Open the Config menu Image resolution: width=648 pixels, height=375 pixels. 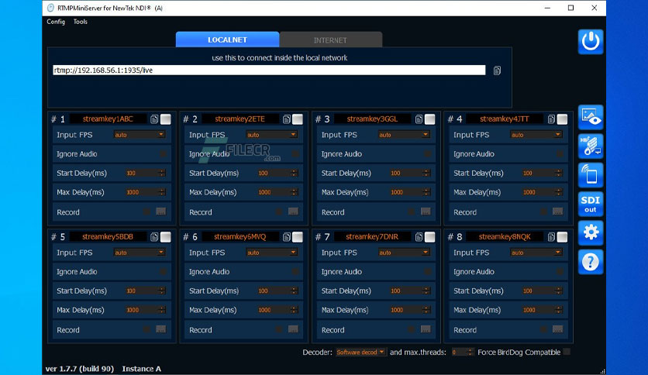pos(56,22)
